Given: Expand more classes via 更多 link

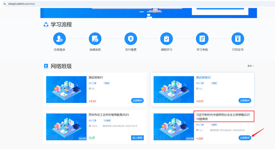Looking at the screenshot, I should coord(250,66).
